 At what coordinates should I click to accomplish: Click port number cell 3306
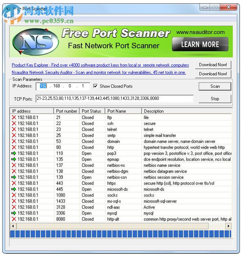click(60, 213)
